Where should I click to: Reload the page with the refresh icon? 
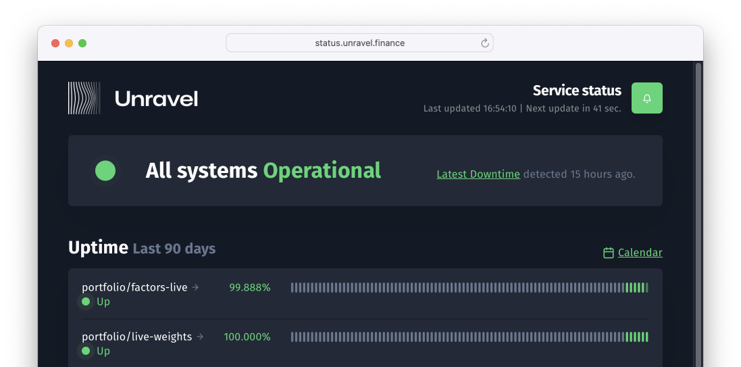(x=484, y=43)
